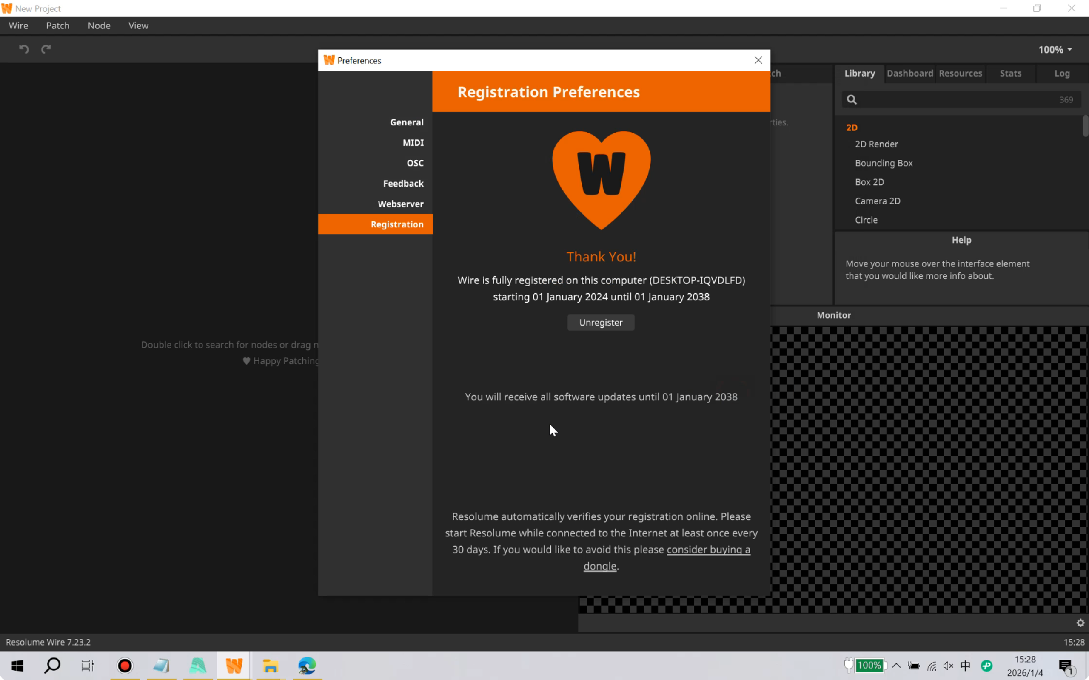Follow the consider buying a dongle link
The image size is (1089, 680).
[708, 550]
